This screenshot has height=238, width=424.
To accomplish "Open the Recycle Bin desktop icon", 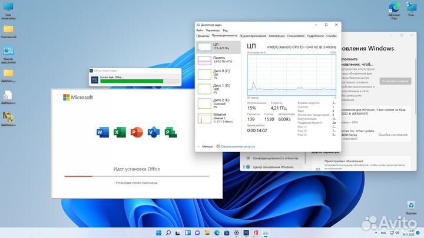I will click(411, 206).
